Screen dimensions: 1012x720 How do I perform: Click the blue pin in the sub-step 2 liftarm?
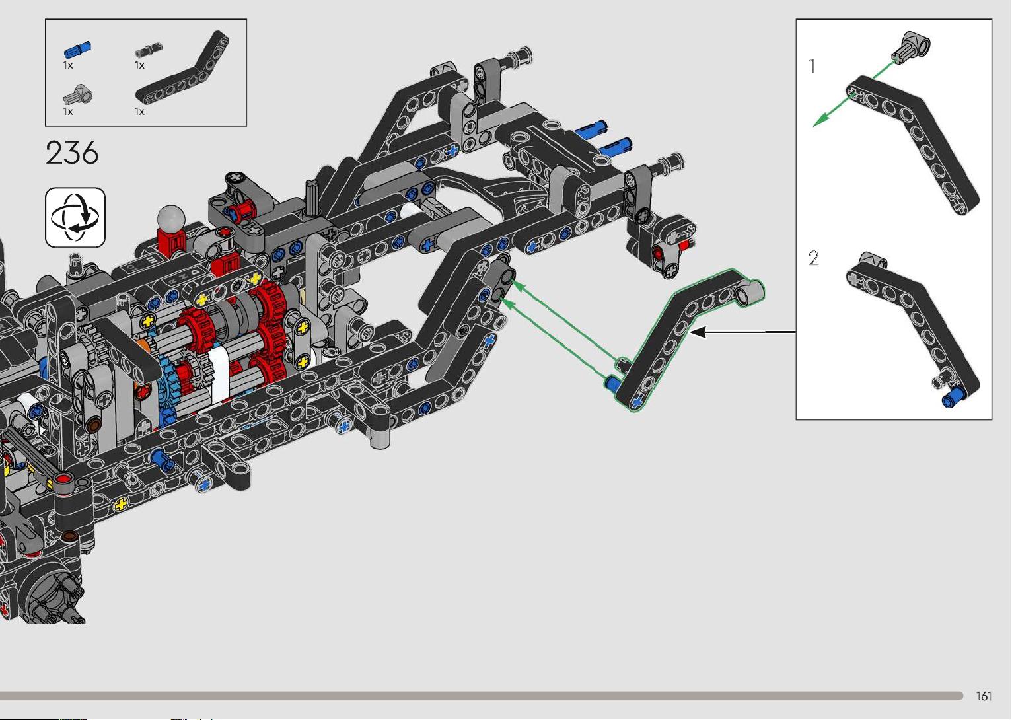(x=953, y=397)
